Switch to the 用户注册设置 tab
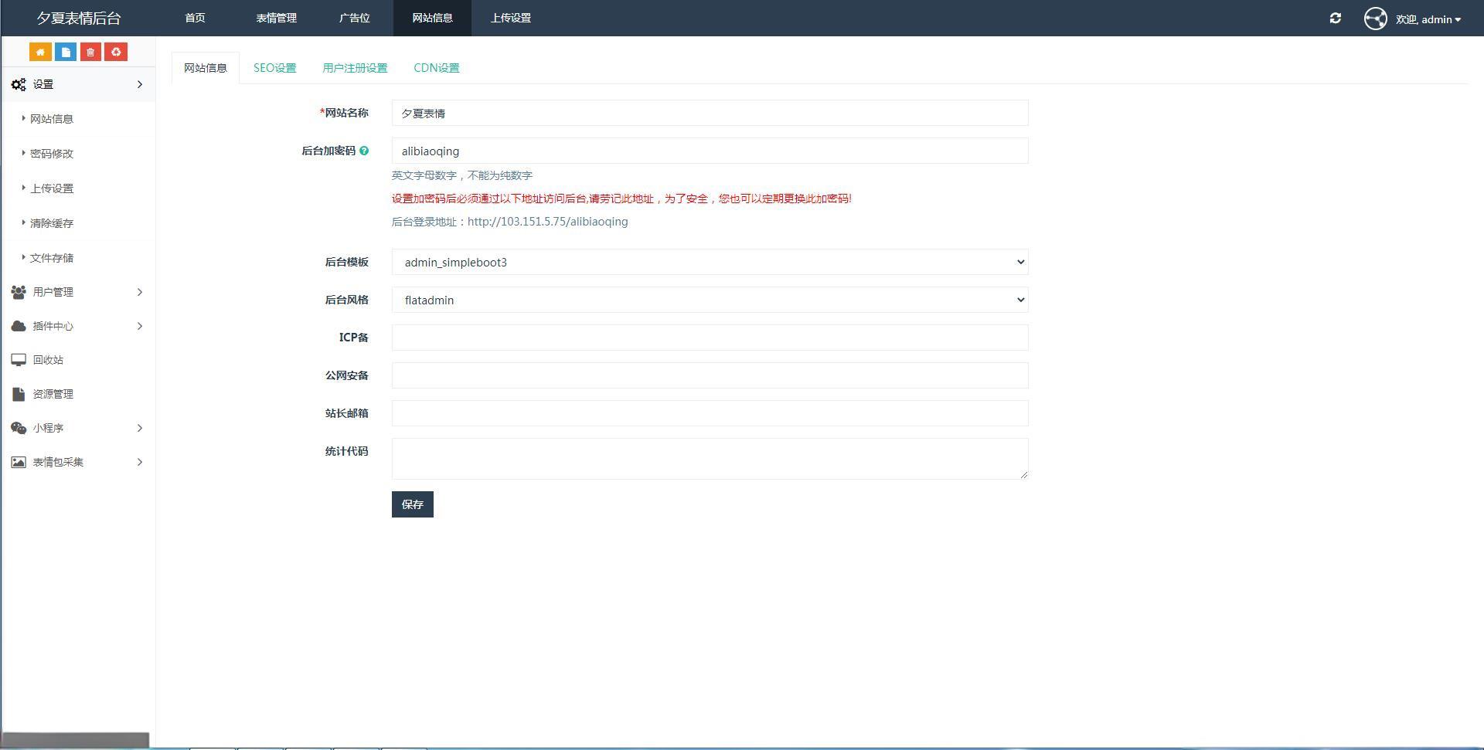 click(355, 68)
